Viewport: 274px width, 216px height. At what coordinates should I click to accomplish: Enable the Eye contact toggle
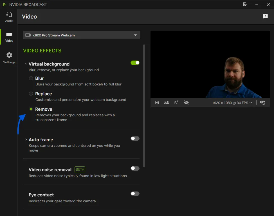(135, 194)
